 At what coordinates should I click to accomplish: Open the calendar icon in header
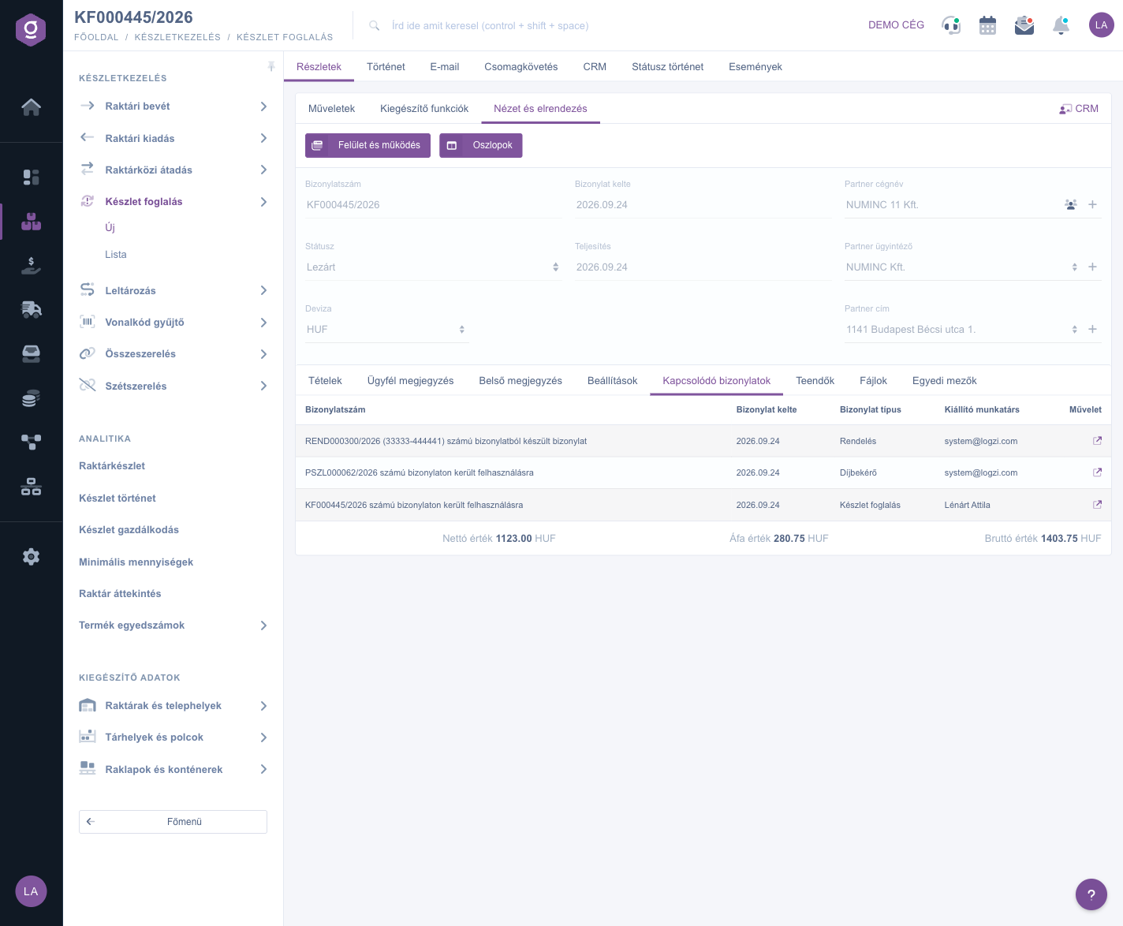pos(987,25)
